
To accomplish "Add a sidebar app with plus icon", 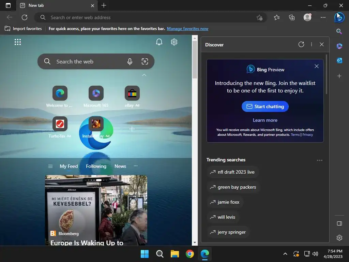I will click(339, 76).
